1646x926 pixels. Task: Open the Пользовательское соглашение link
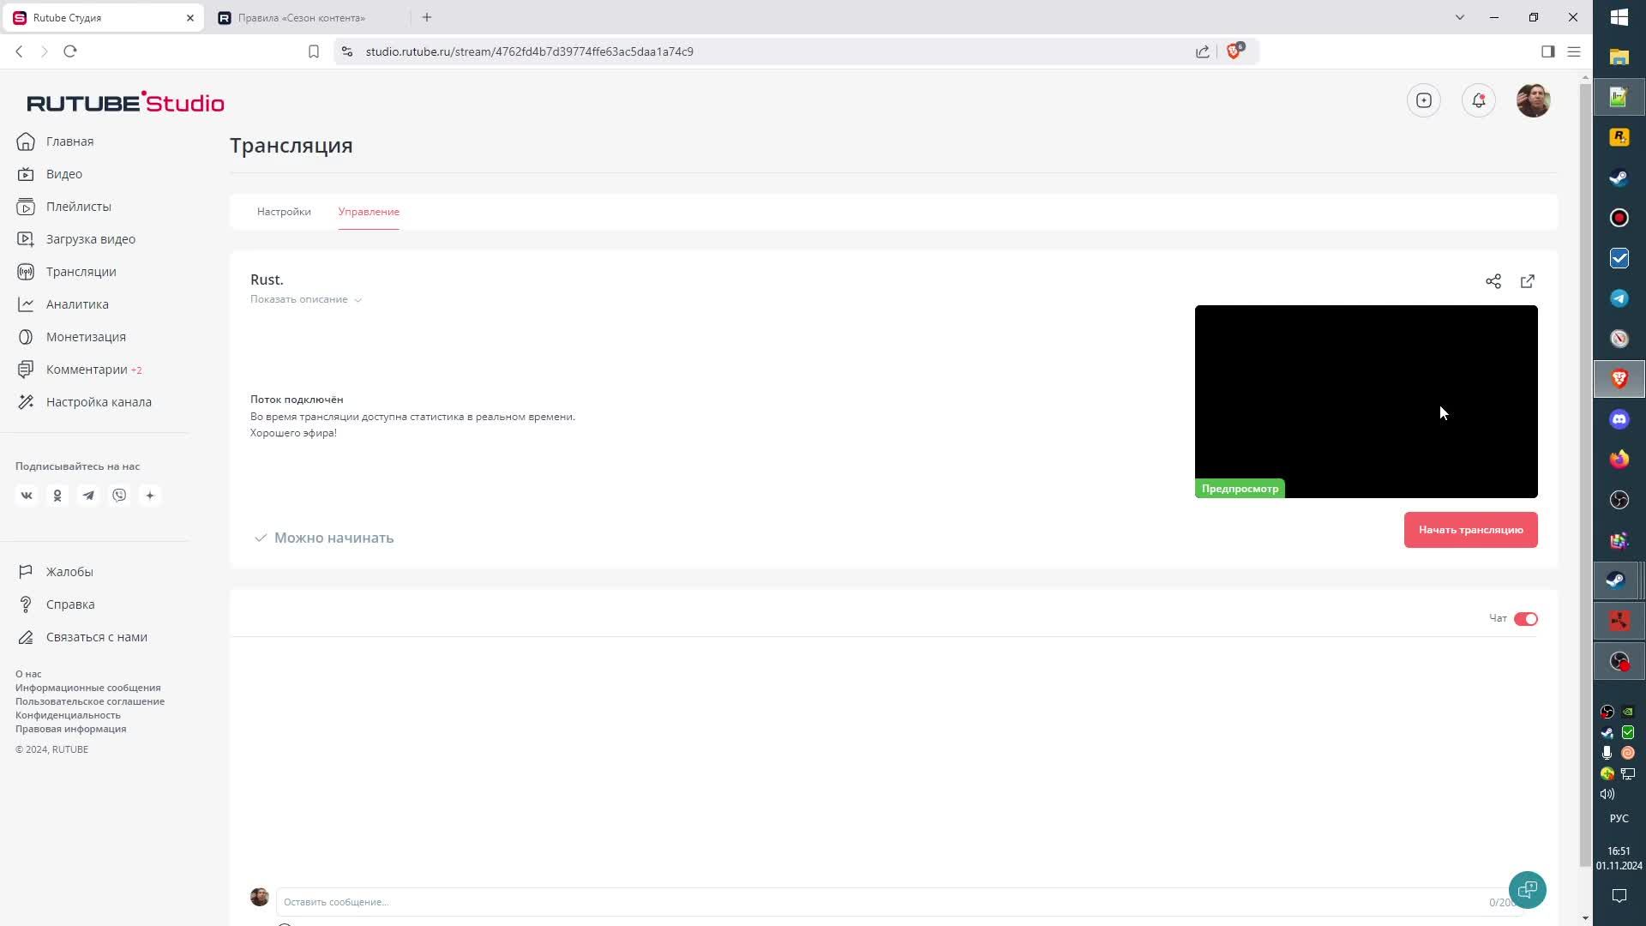[90, 701]
